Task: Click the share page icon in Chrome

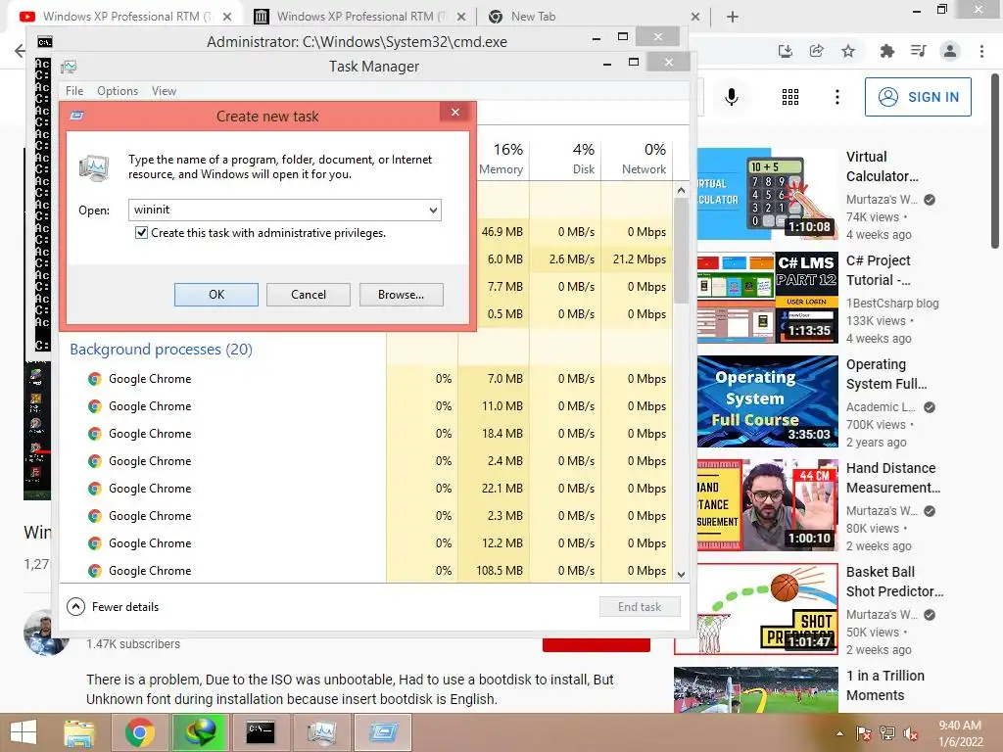Action: click(x=817, y=51)
